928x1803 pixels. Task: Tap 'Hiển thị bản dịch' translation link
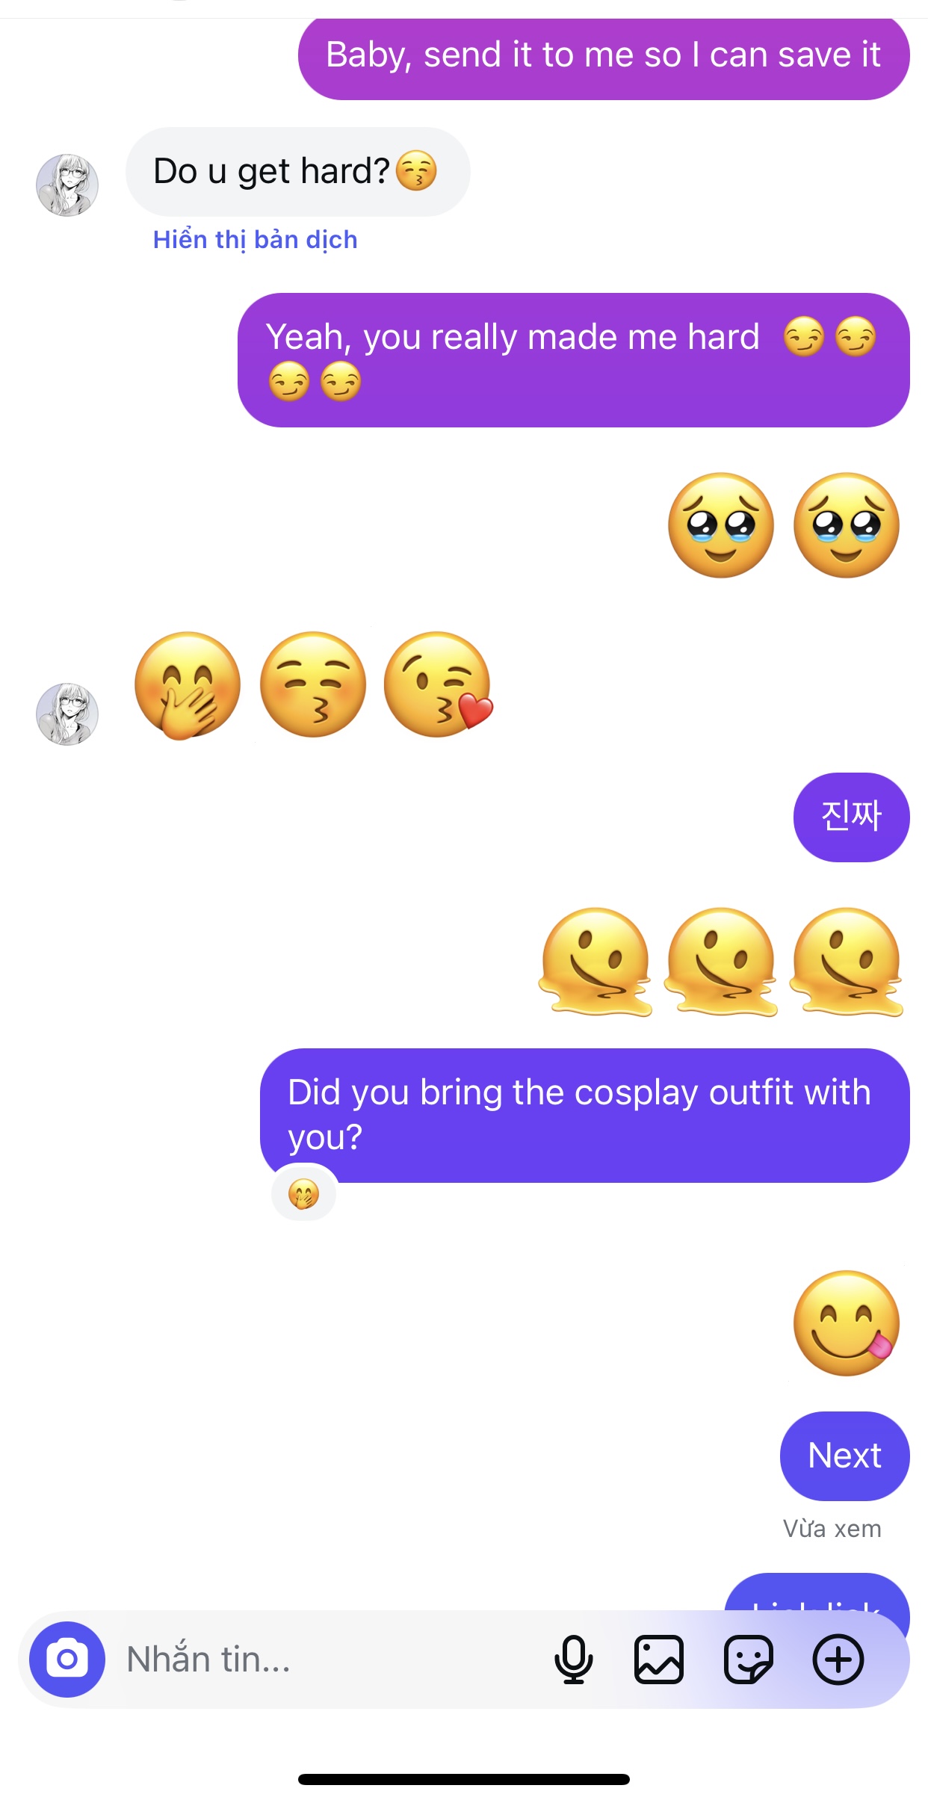click(255, 239)
